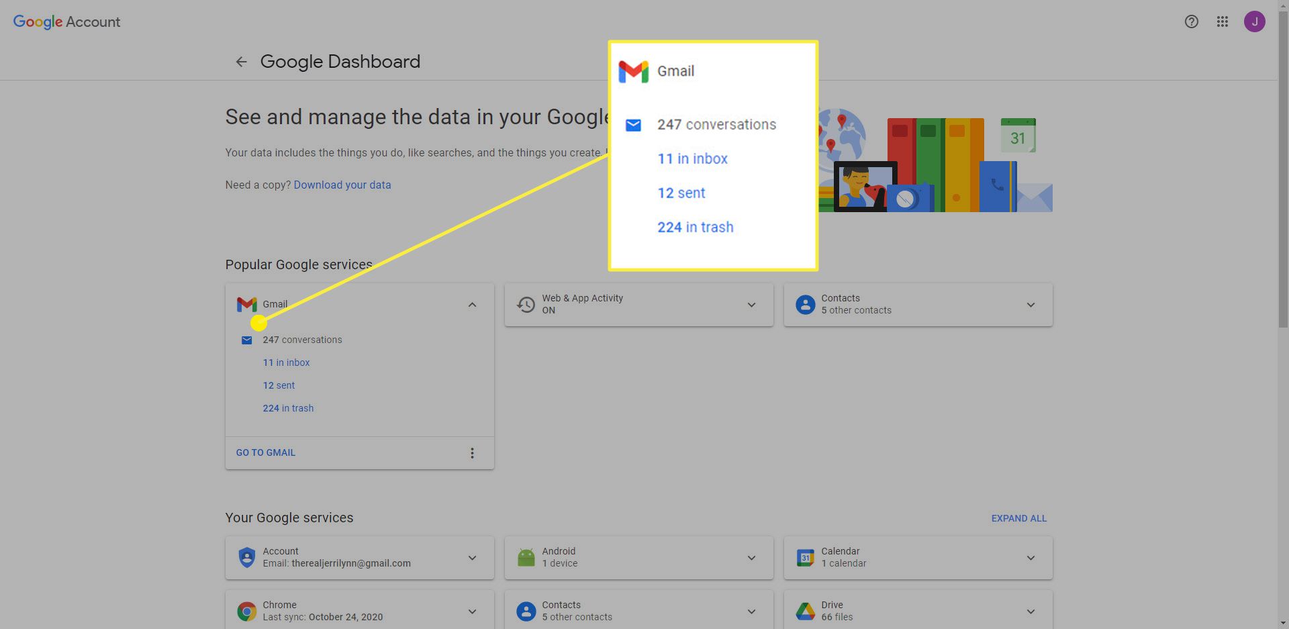The image size is (1289, 629).
Task: Go back using the arrow beside Google Dashboard
Action: (241, 62)
